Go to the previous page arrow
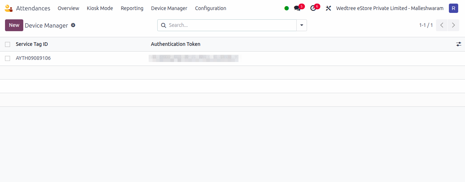This screenshot has height=182, width=465. pyautogui.click(x=442, y=25)
